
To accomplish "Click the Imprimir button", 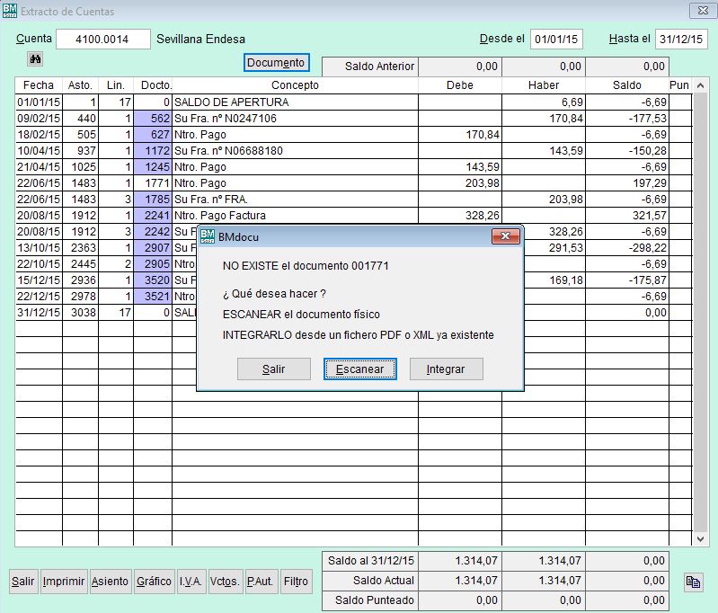I will pos(64,582).
